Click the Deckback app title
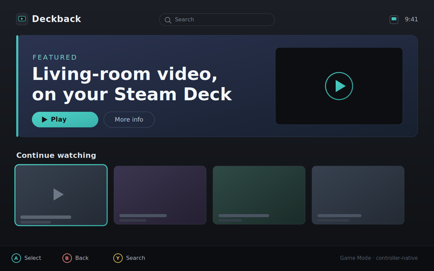Viewport: 434px width, 271px height. coord(57,19)
